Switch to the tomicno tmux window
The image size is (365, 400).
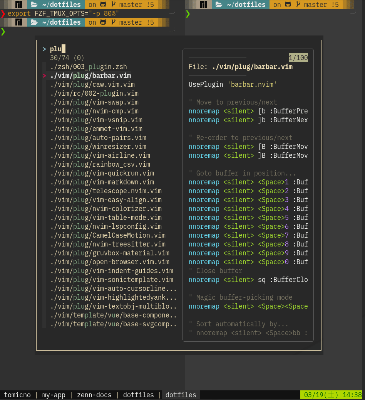[x=17, y=395]
